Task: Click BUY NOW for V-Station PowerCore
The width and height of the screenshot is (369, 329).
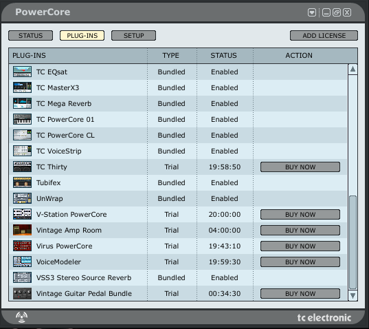Action: coord(300,214)
